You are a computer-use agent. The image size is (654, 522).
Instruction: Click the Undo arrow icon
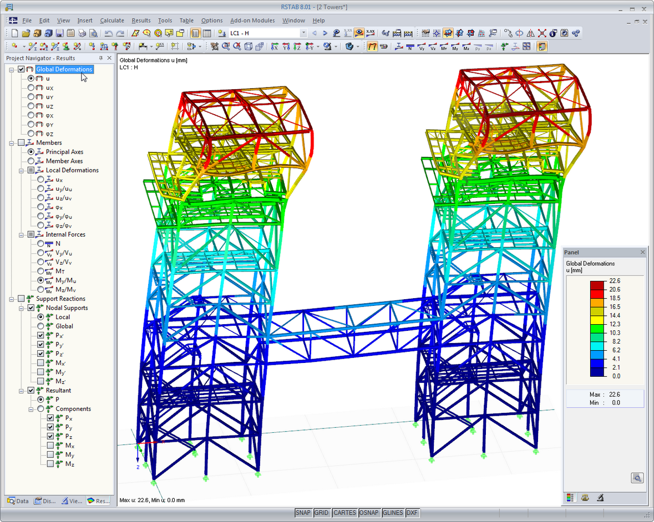pyautogui.click(x=109, y=33)
